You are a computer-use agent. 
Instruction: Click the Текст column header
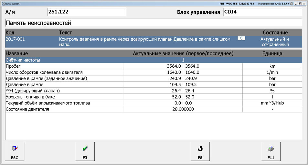pos(65,33)
